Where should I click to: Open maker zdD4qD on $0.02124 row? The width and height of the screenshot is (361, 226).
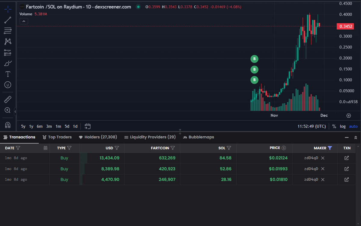(311, 158)
